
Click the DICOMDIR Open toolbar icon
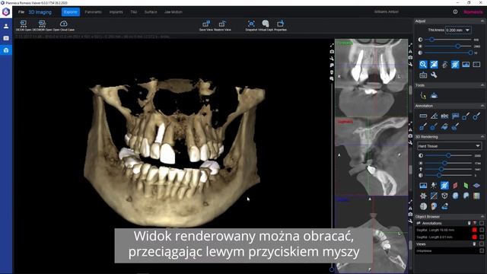42,24
